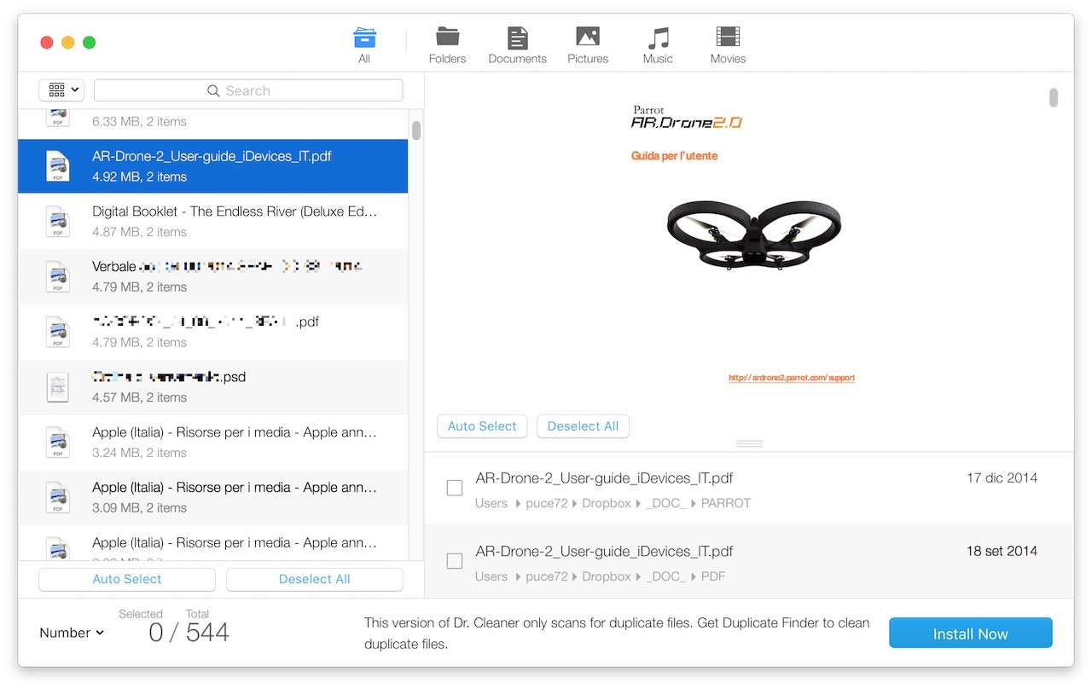Select the 3.09 MB Apple (Italia) file icon
The height and width of the screenshot is (689, 1092).
tap(57, 497)
